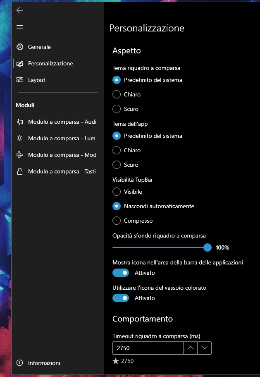Viewport: 260px width, 377px height.
Task: Click the Aspetto heading
Action: [x=126, y=51]
